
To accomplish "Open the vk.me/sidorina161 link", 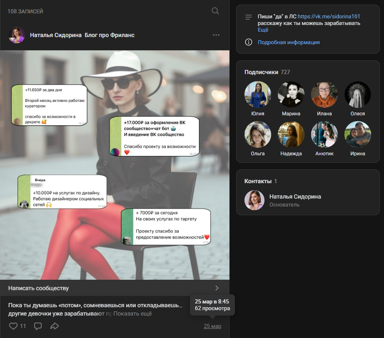I will 329,16.
